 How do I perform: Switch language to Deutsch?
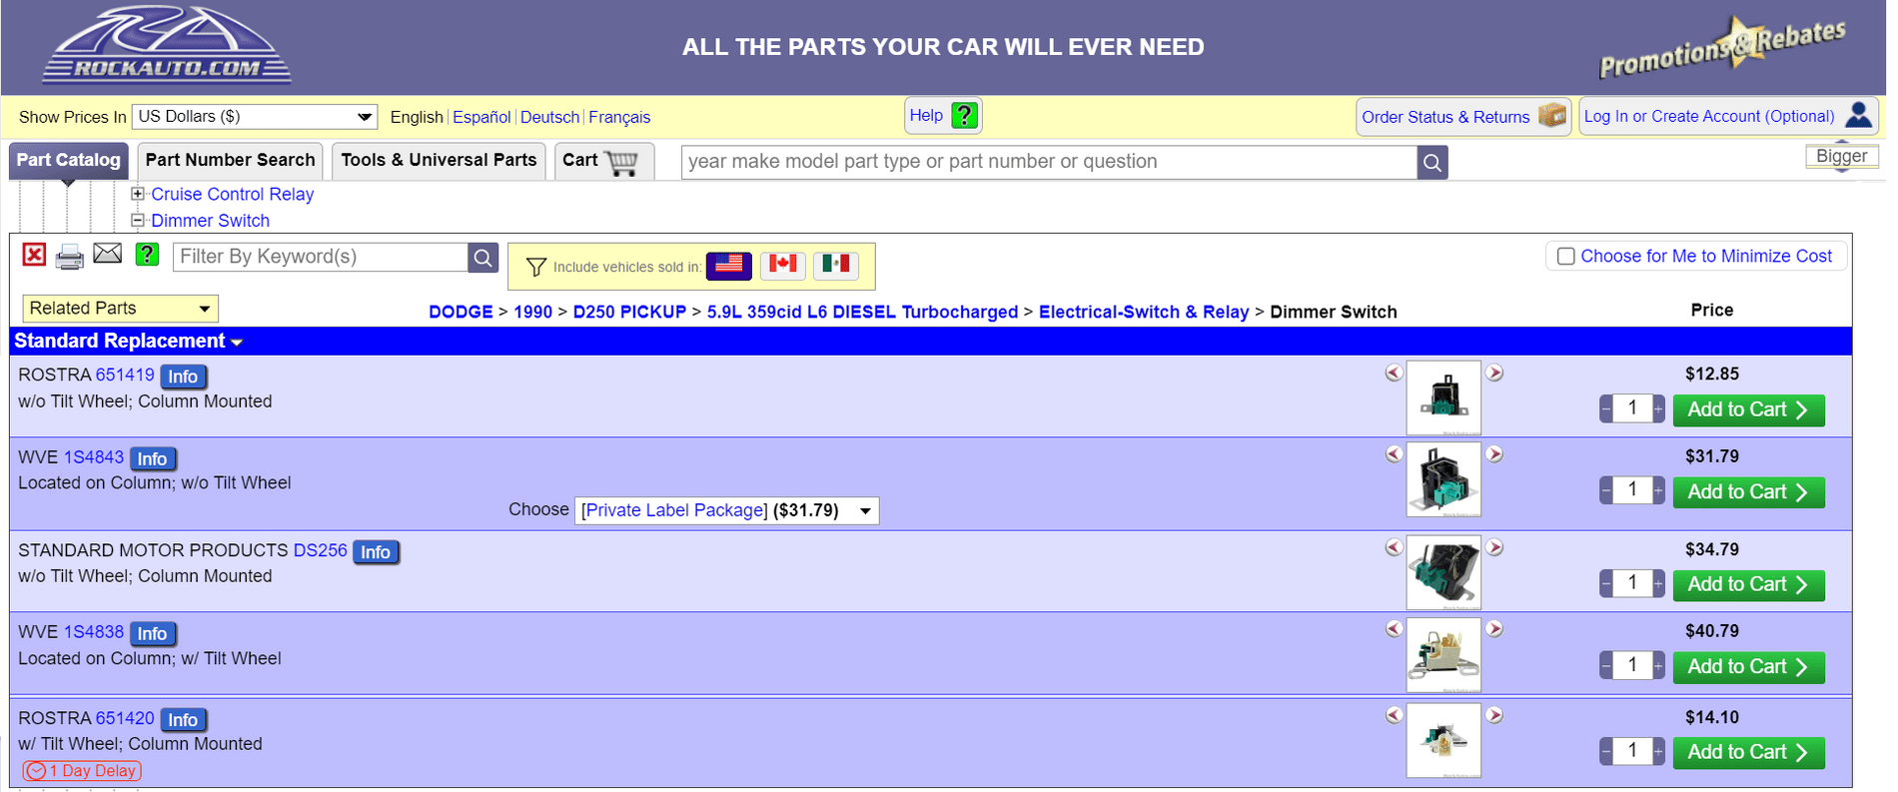pos(549,117)
